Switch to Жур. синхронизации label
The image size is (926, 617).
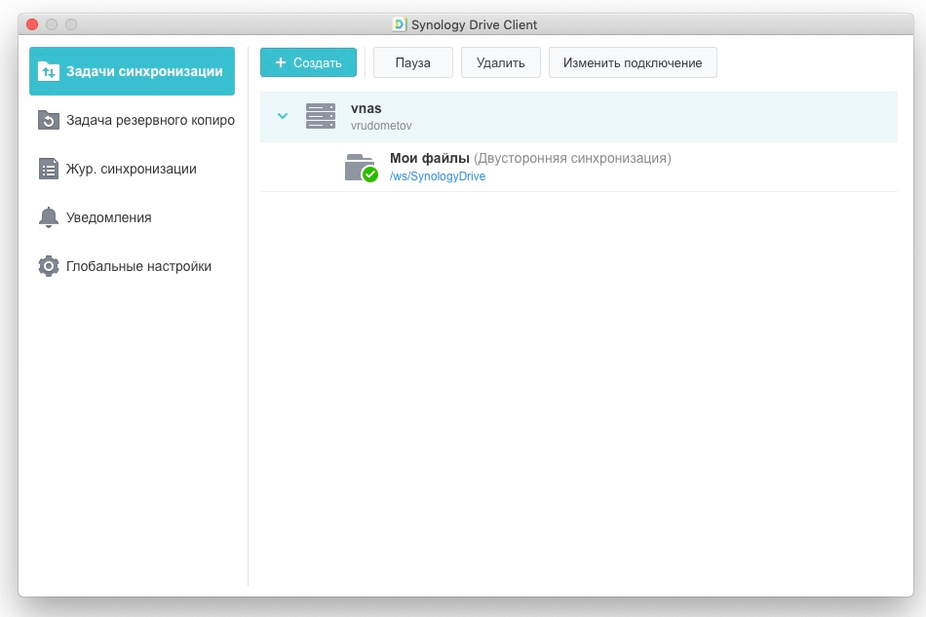tap(131, 169)
